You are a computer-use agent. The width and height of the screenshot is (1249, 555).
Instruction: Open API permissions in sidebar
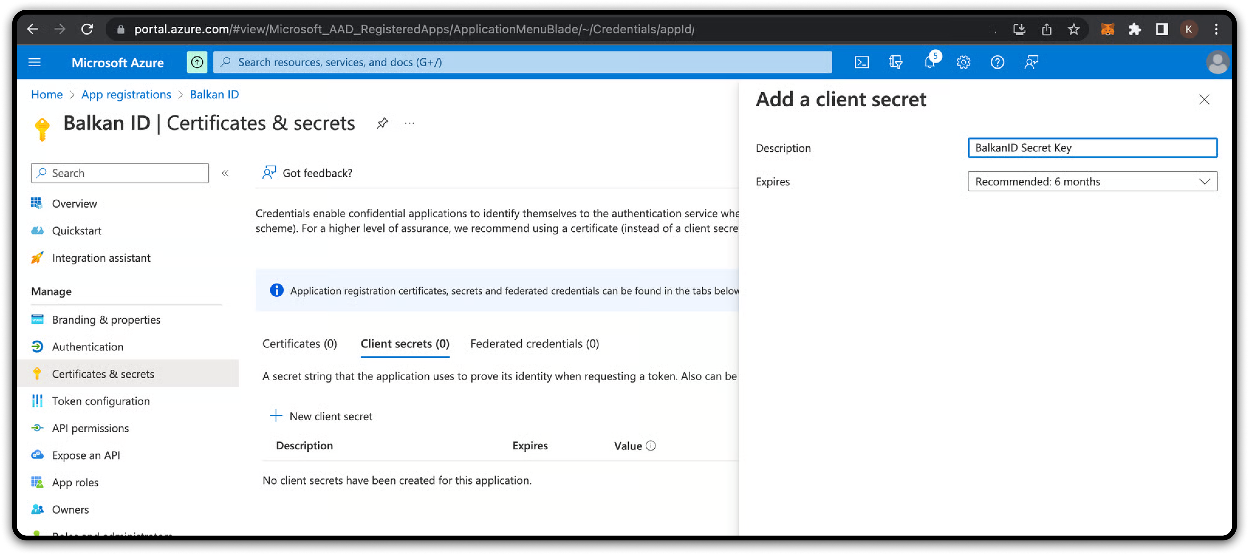[x=90, y=428]
